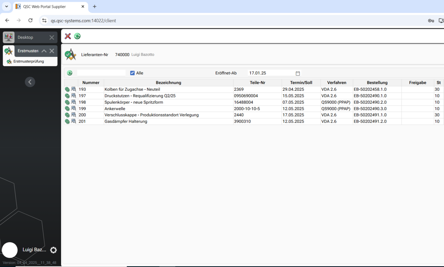Image resolution: width=444 pixels, height=267 pixels.
Task: Sort by Teile-Nr column header
Action: click(257, 83)
